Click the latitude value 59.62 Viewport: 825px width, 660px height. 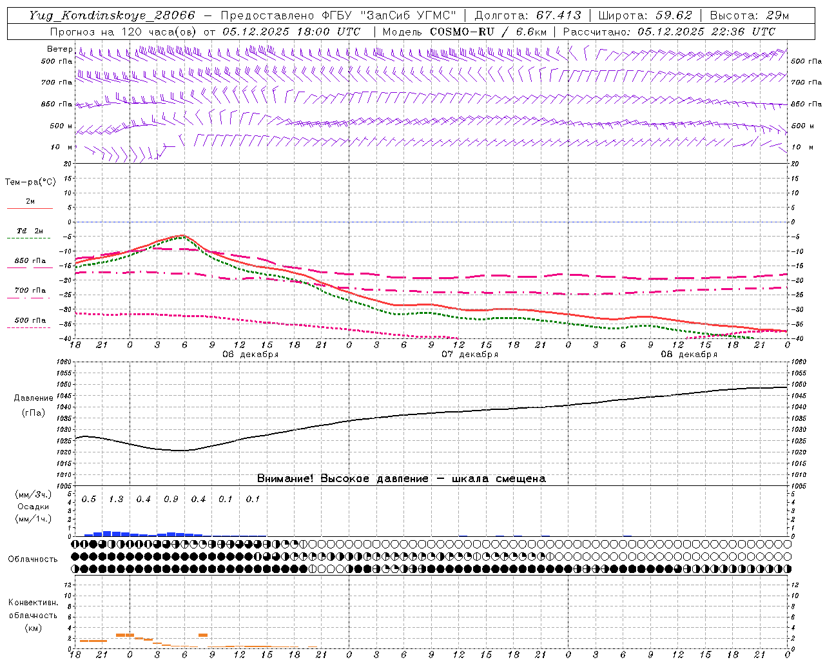[x=674, y=15]
